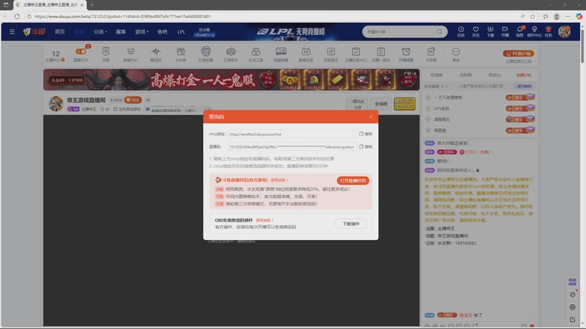Viewport: 586px width, 329px height.
Task: Switch to the 活跃榜 tab
Action: (x=465, y=75)
